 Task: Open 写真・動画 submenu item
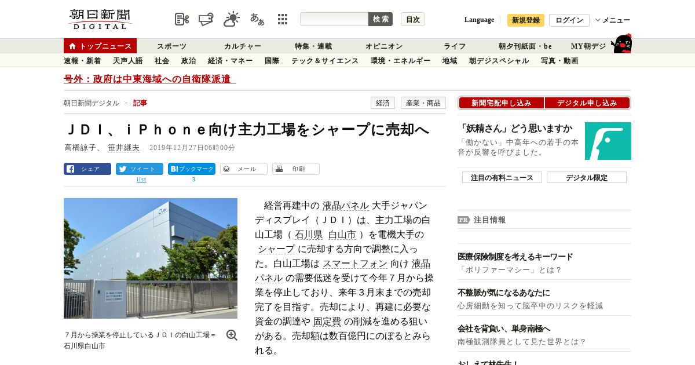click(x=559, y=60)
